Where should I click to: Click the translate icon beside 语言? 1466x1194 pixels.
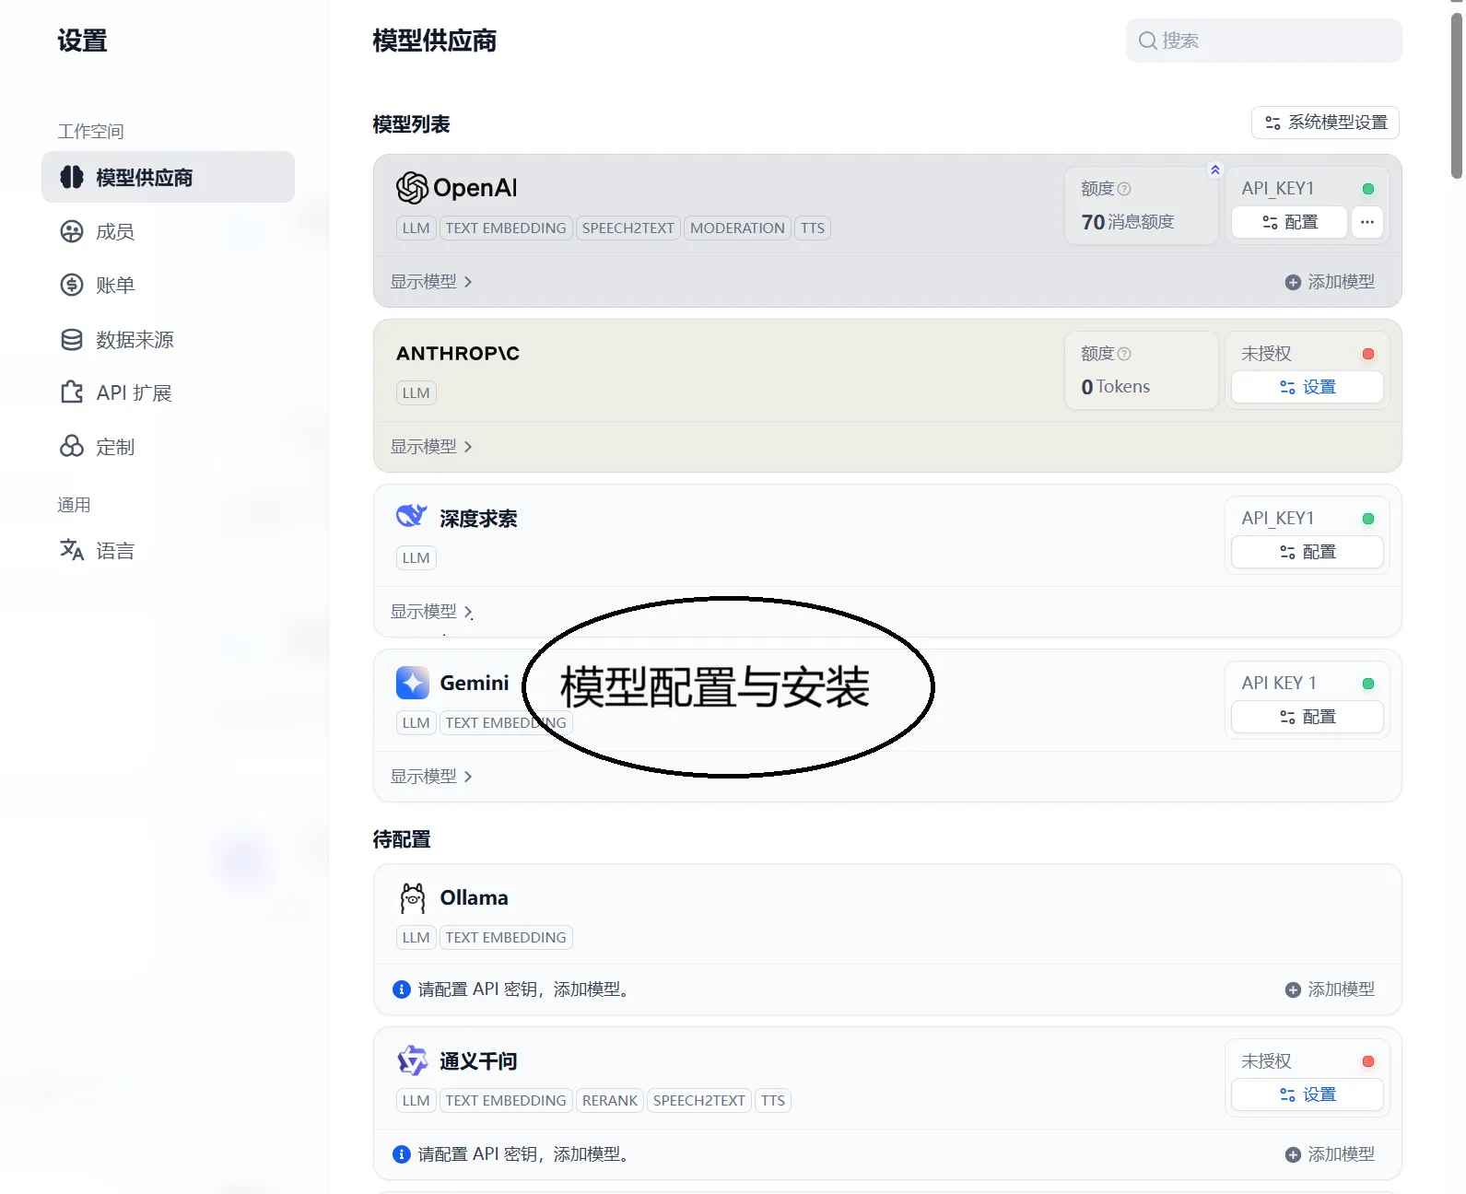pyautogui.click(x=72, y=550)
